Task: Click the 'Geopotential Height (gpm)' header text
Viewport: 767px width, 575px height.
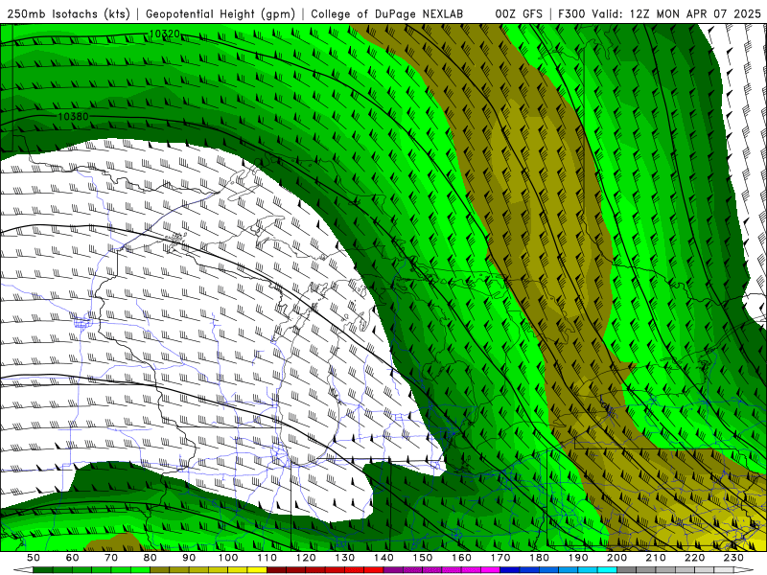Action: (221, 13)
